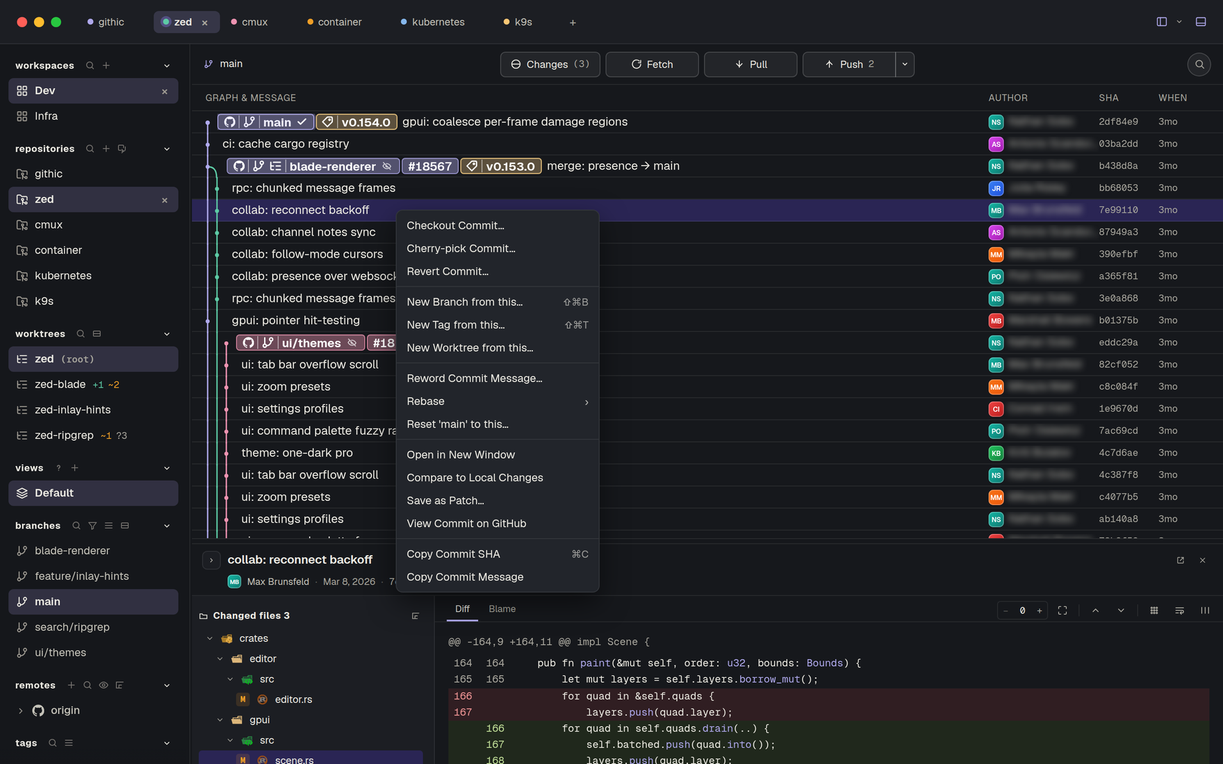The height and width of the screenshot is (764, 1223).
Task: Close the zed tab
Action: click(205, 23)
